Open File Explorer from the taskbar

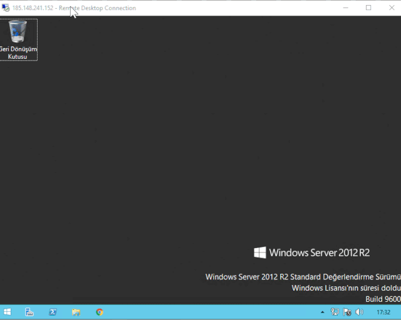(76, 312)
